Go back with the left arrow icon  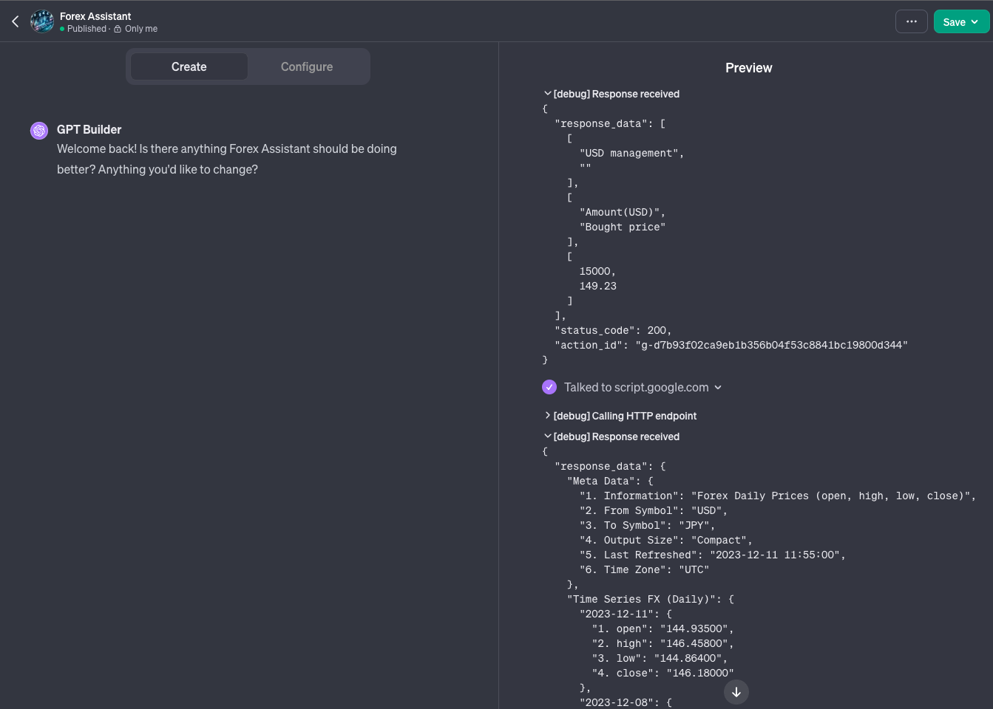tap(16, 21)
